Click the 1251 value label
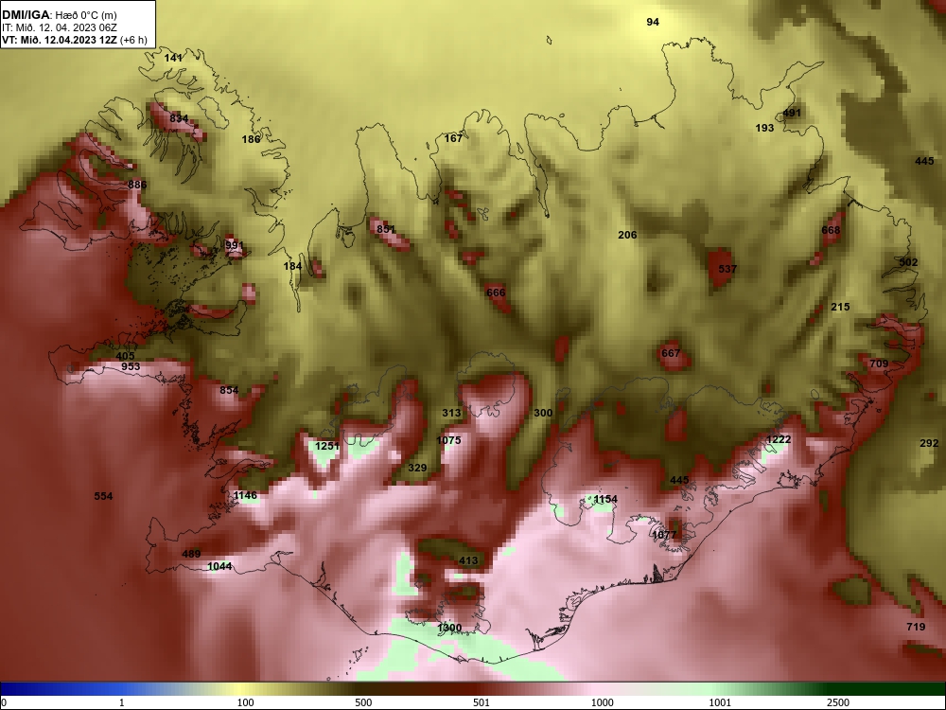This screenshot has height=710, width=946. pyautogui.click(x=327, y=446)
